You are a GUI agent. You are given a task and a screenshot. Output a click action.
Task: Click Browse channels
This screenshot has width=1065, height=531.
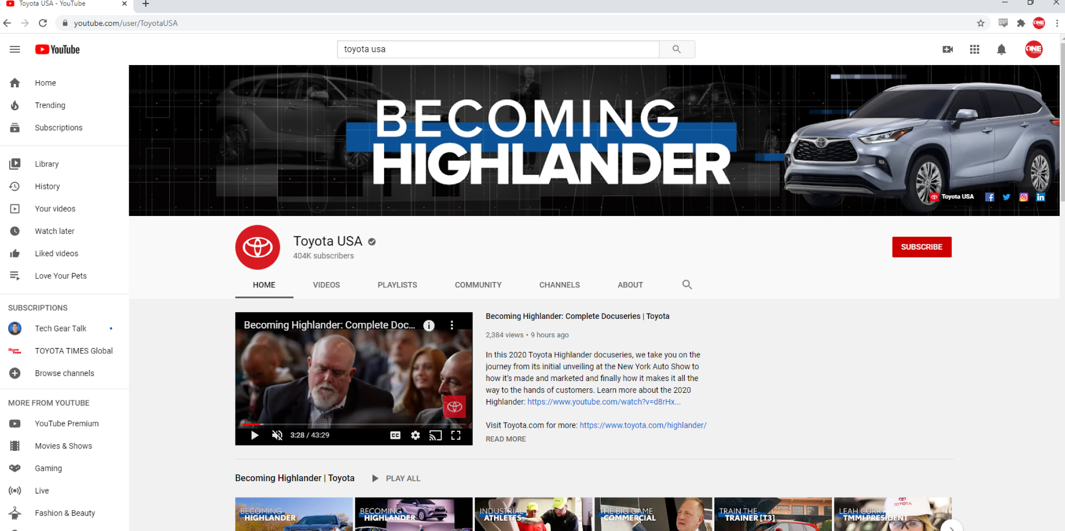64,373
